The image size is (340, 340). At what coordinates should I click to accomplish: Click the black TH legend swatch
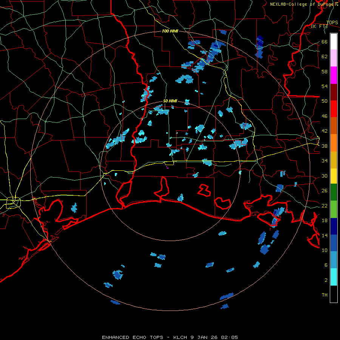coord(334,294)
